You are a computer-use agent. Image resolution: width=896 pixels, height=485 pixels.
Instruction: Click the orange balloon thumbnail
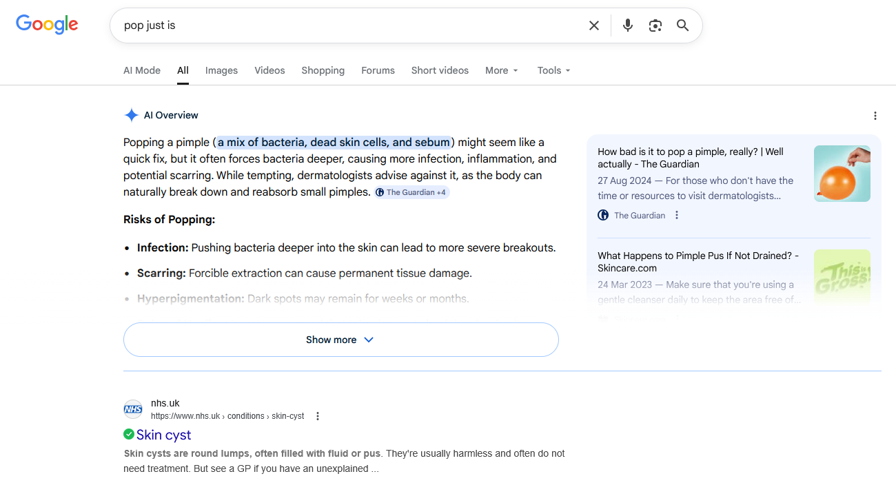pos(842,174)
